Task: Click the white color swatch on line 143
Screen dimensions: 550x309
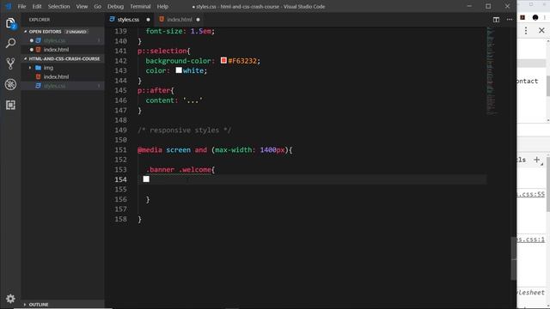Action: pyautogui.click(x=179, y=70)
